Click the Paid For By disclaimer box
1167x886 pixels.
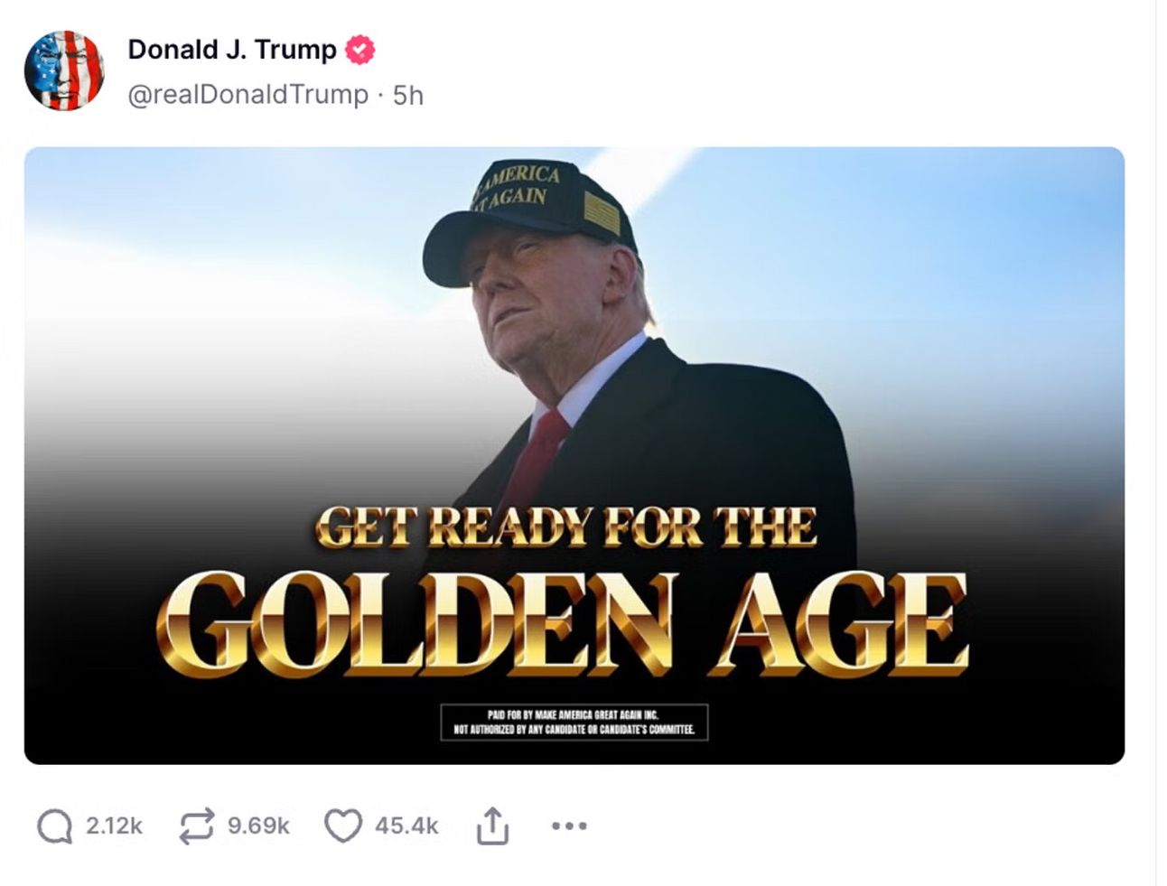[x=574, y=723]
